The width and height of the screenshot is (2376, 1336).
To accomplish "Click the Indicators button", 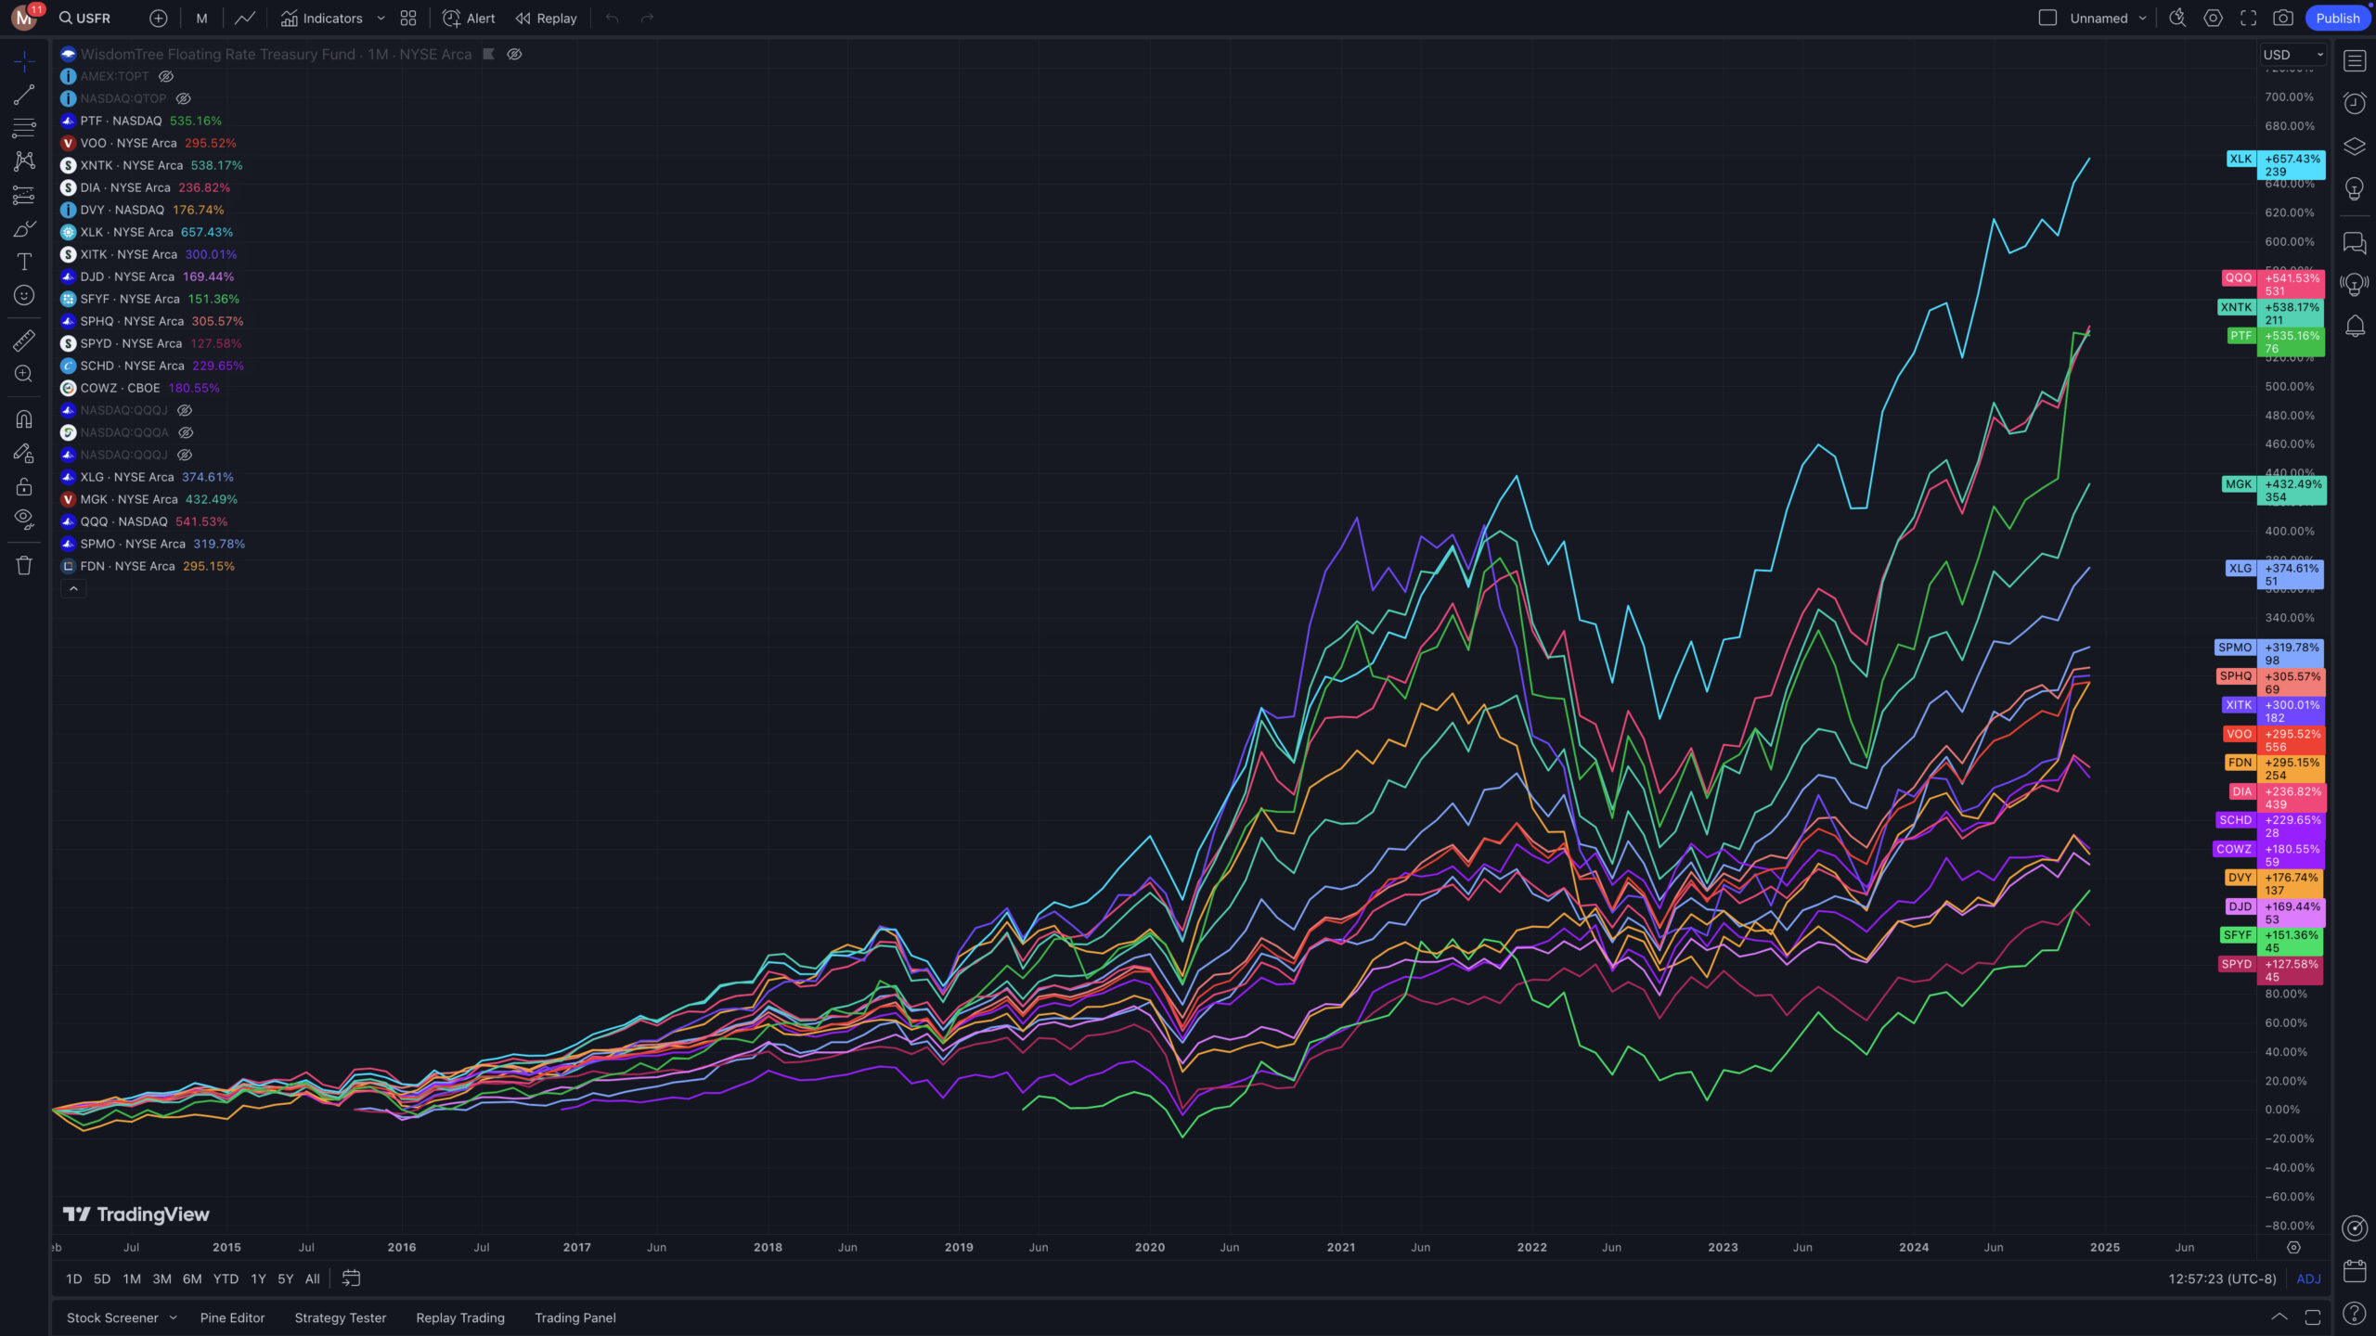I will click(x=322, y=18).
